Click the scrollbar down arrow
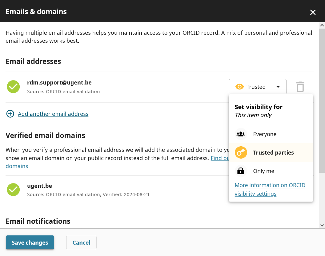The image size is (325, 256). pos(322,225)
